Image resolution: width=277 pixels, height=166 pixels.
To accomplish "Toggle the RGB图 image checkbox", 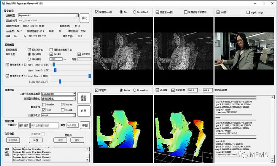I will (x=218, y=12).
